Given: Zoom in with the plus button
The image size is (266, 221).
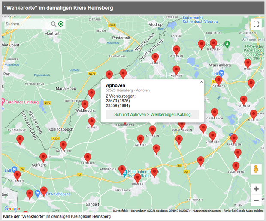Looking at the screenshot, I should 256,189.
